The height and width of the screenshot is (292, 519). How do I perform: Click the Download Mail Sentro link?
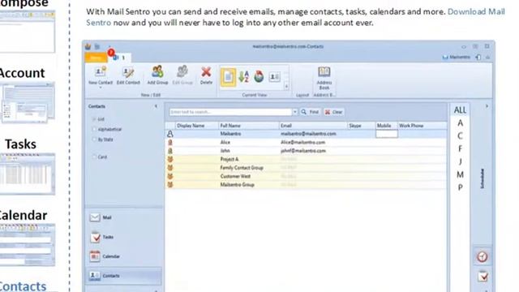click(x=476, y=11)
